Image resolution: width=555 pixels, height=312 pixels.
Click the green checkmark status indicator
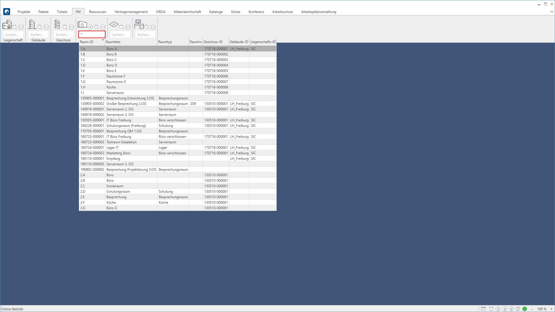click(x=525, y=309)
